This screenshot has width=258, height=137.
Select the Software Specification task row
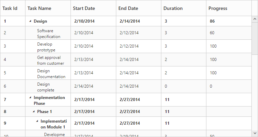49,33
